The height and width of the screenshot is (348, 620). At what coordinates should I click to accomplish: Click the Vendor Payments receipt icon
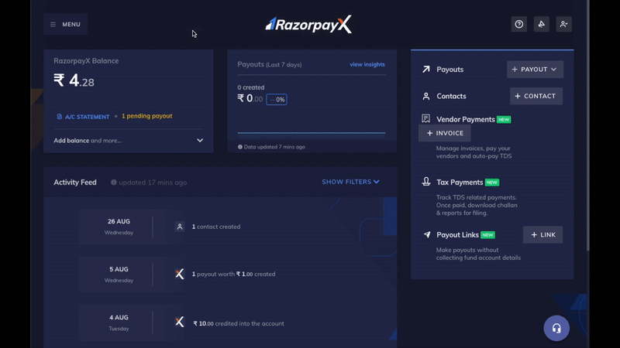[x=425, y=118]
